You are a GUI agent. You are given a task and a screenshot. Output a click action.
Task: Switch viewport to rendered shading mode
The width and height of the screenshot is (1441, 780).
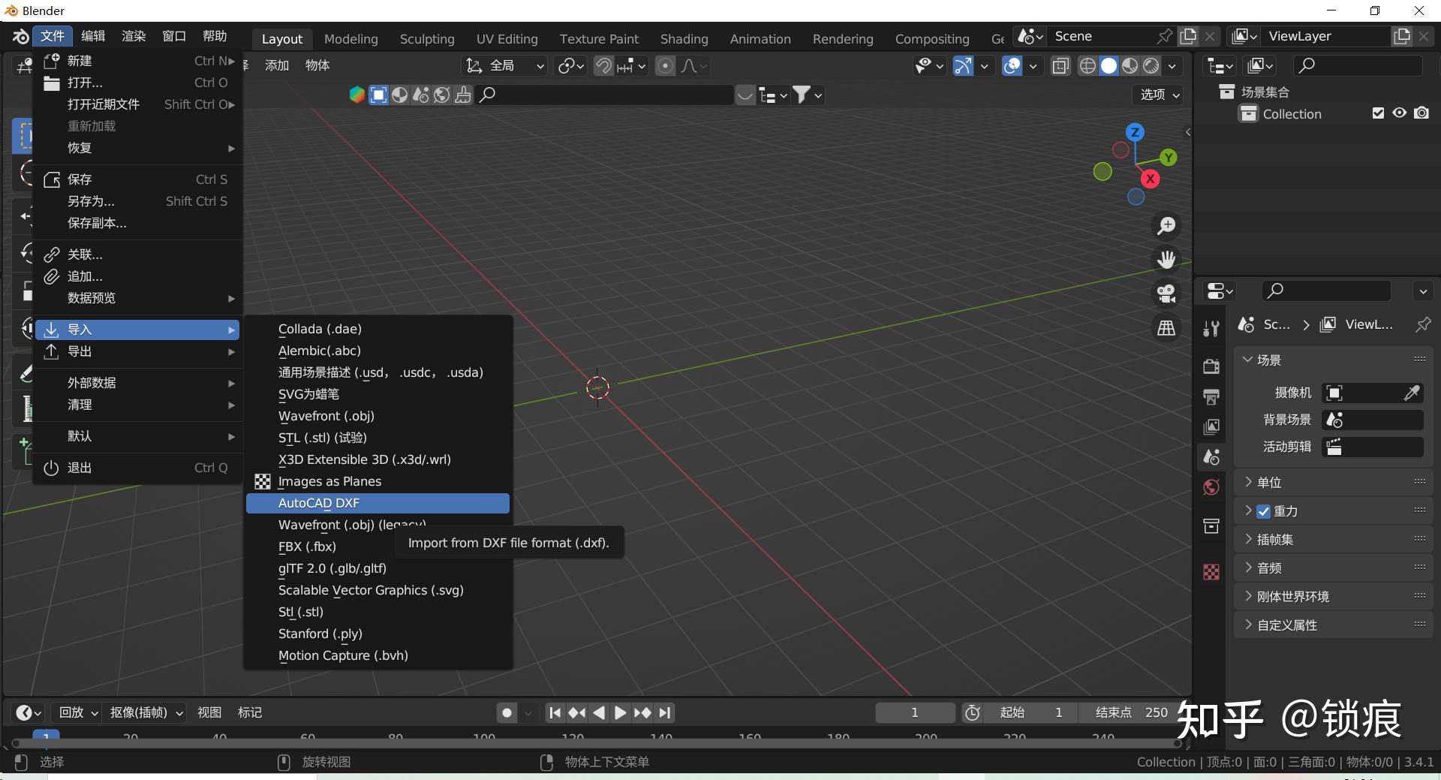(x=1151, y=65)
